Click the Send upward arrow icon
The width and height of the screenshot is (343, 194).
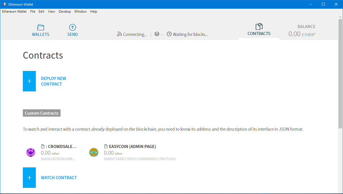pos(72,27)
